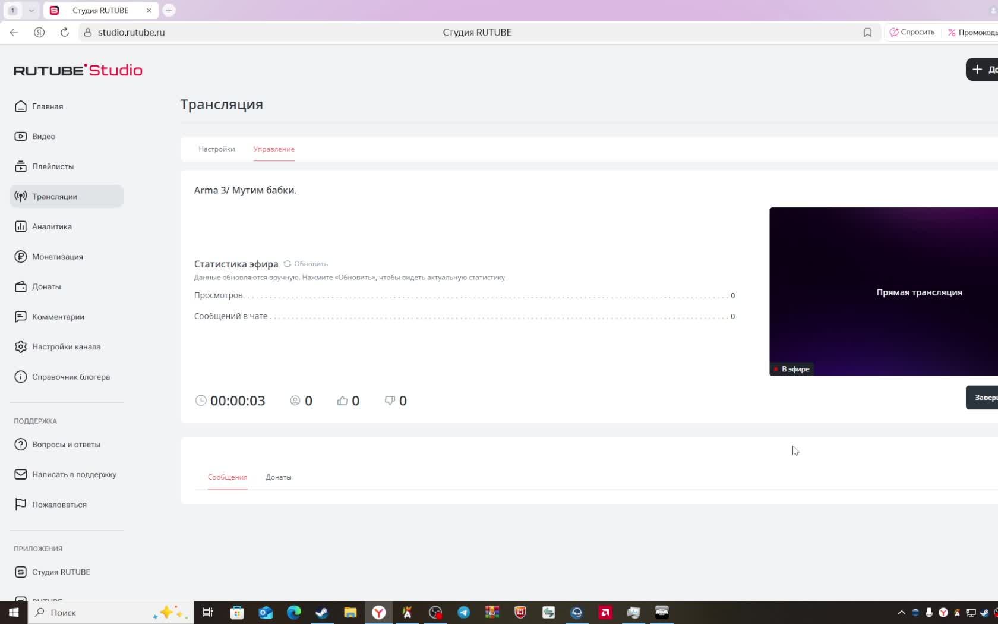Go to Аналитика section

coord(52,226)
